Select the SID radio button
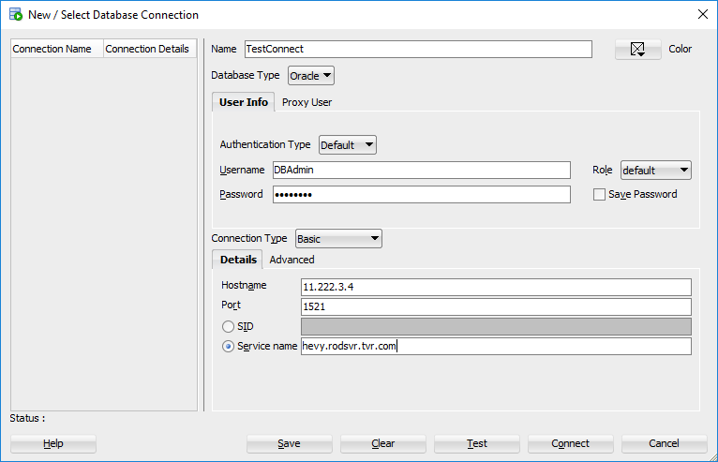Image resolution: width=718 pixels, height=462 pixels. pos(228,326)
